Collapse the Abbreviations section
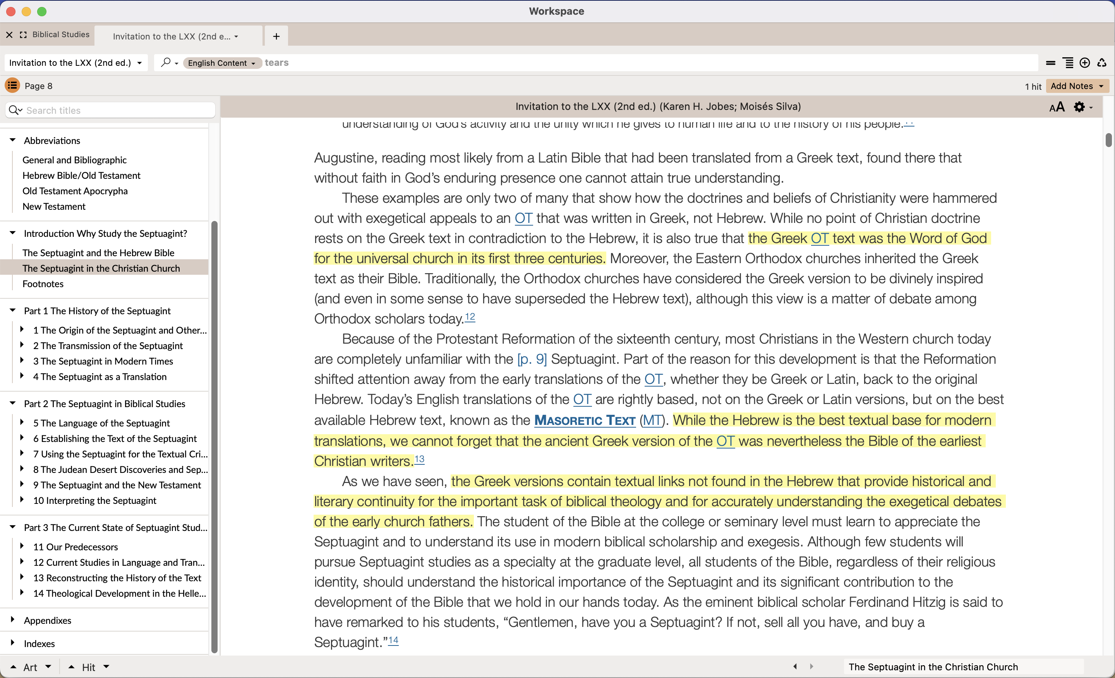This screenshot has height=678, width=1115. click(x=13, y=140)
